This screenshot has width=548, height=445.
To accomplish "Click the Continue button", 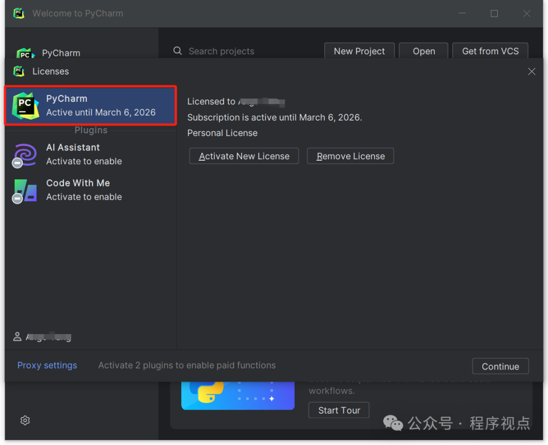I will [500, 366].
